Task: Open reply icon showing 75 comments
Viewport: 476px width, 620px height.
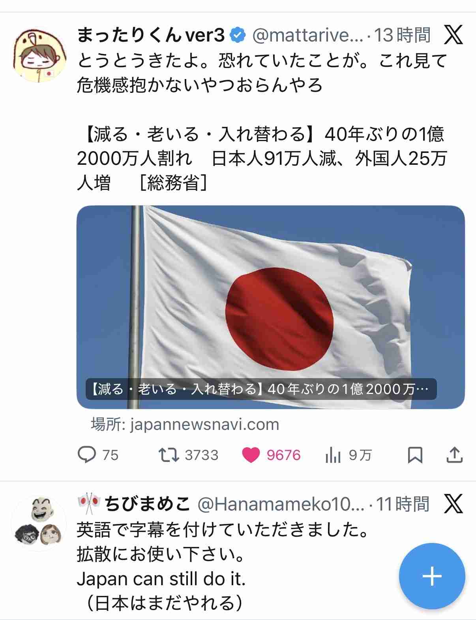Action: click(x=87, y=454)
